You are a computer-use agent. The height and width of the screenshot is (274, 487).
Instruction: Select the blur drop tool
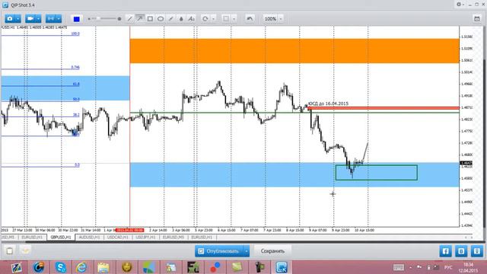coord(181,19)
